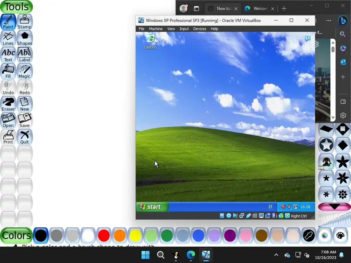Screen dimensions: 351x263
Task: Click VirtualBox notification speech bubble icon
Action: pyautogui.click(x=307, y=38)
